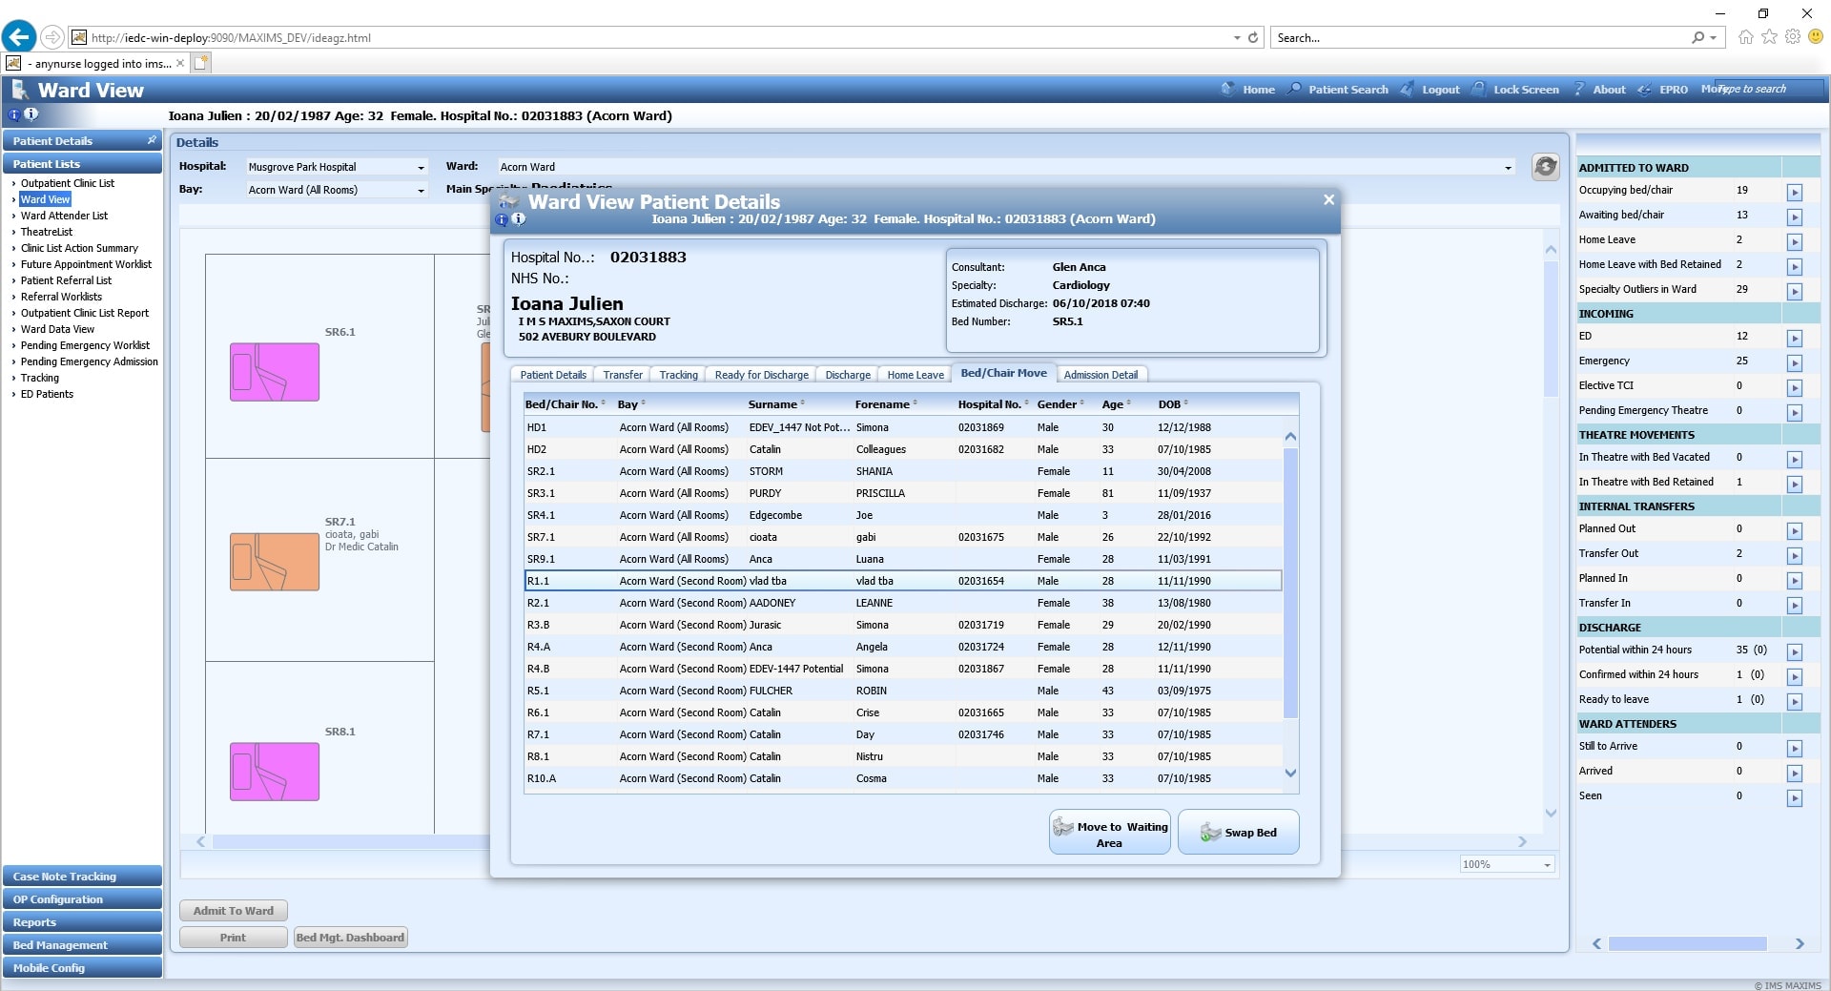The width and height of the screenshot is (1831, 991).
Task: Open Specialty Outliers in Ward arrow
Action: click(1794, 292)
